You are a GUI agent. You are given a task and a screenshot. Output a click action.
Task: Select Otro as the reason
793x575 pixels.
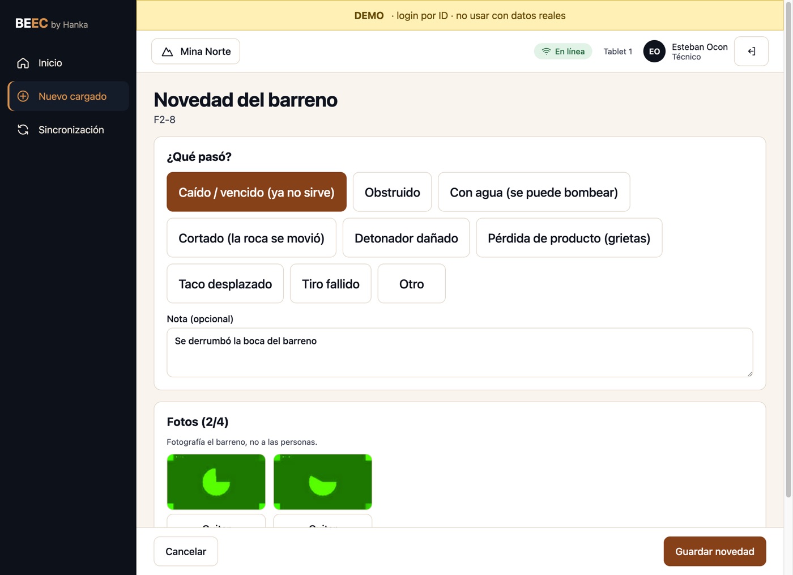412,284
